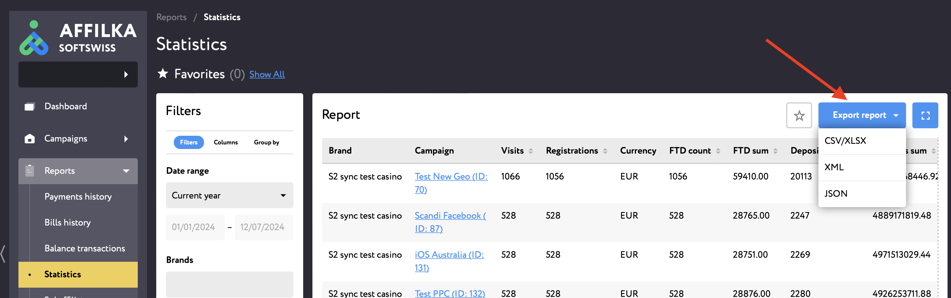Switch to the Columns tab in Filters
This screenshot has width=951, height=298.
[x=226, y=142]
